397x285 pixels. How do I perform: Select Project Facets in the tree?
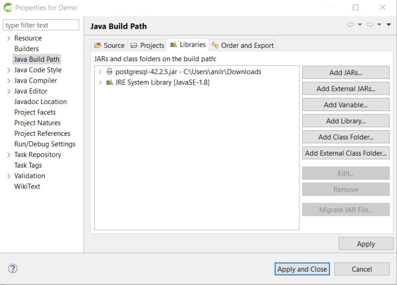pos(35,112)
